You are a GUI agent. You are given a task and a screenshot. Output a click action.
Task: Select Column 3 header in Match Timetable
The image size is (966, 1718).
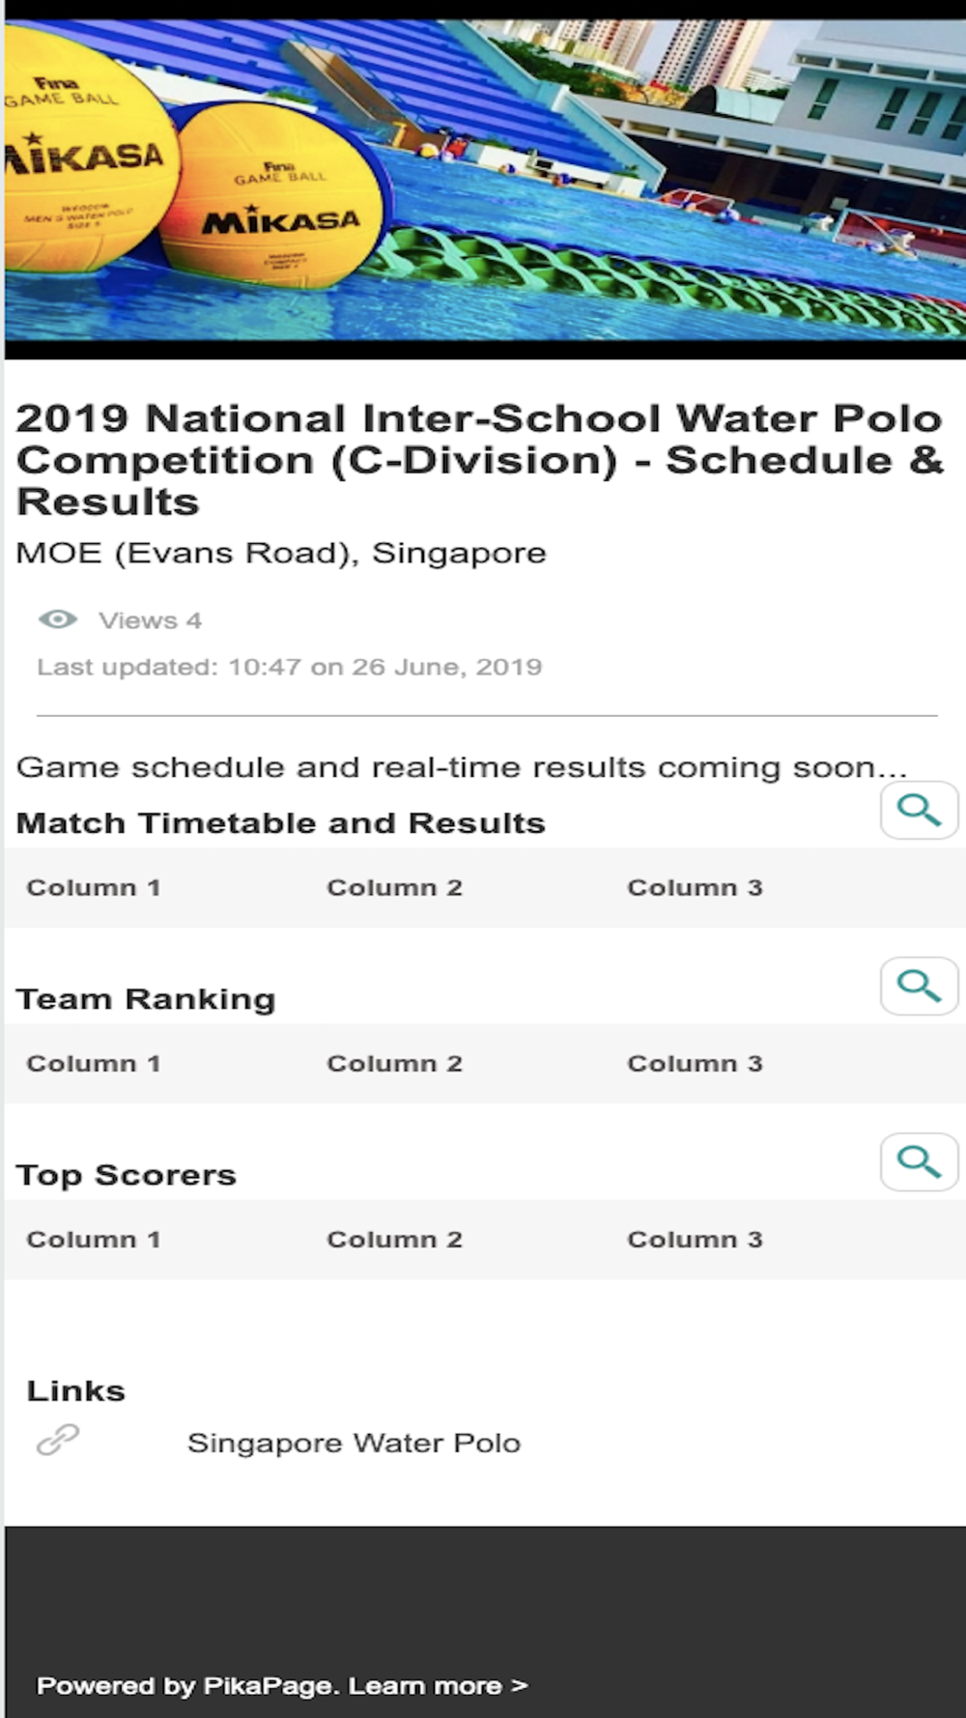point(695,887)
